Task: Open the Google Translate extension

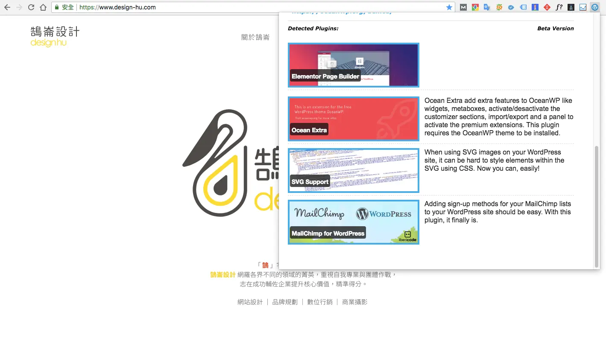Action: pos(487,7)
